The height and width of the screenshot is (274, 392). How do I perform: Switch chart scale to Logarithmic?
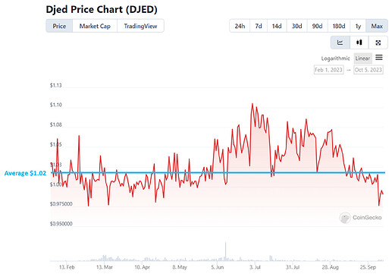[x=335, y=58]
